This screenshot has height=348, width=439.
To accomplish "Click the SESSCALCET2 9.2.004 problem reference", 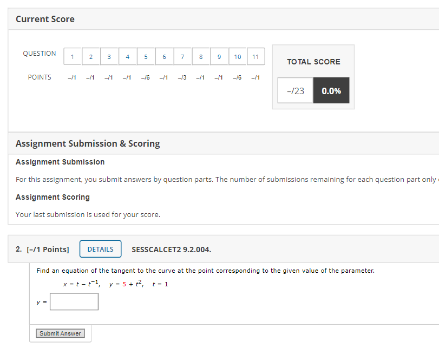I will pyautogui.click(x=171, y=249).
